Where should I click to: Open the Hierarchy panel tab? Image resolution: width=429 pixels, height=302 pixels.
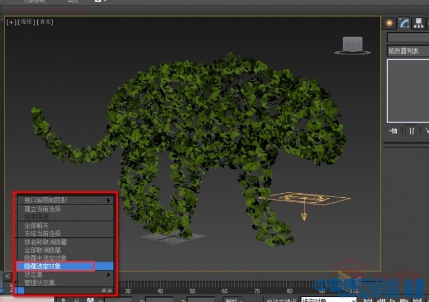coord(418,23)
